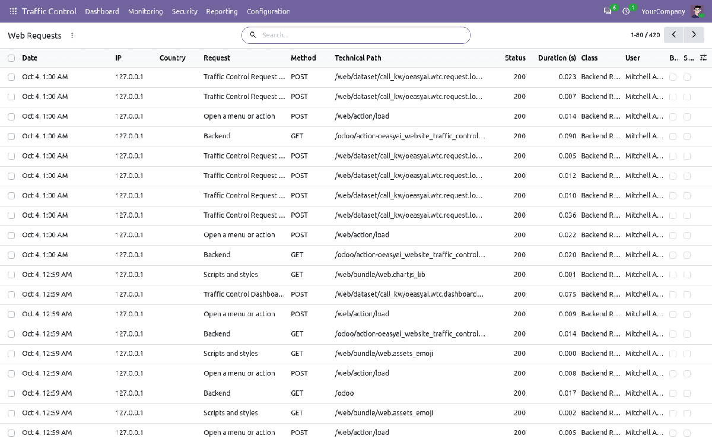Screen dimensions: 712x445
Task: Click the 1-80 / 420 pager counter
Action: coord(645,36)
